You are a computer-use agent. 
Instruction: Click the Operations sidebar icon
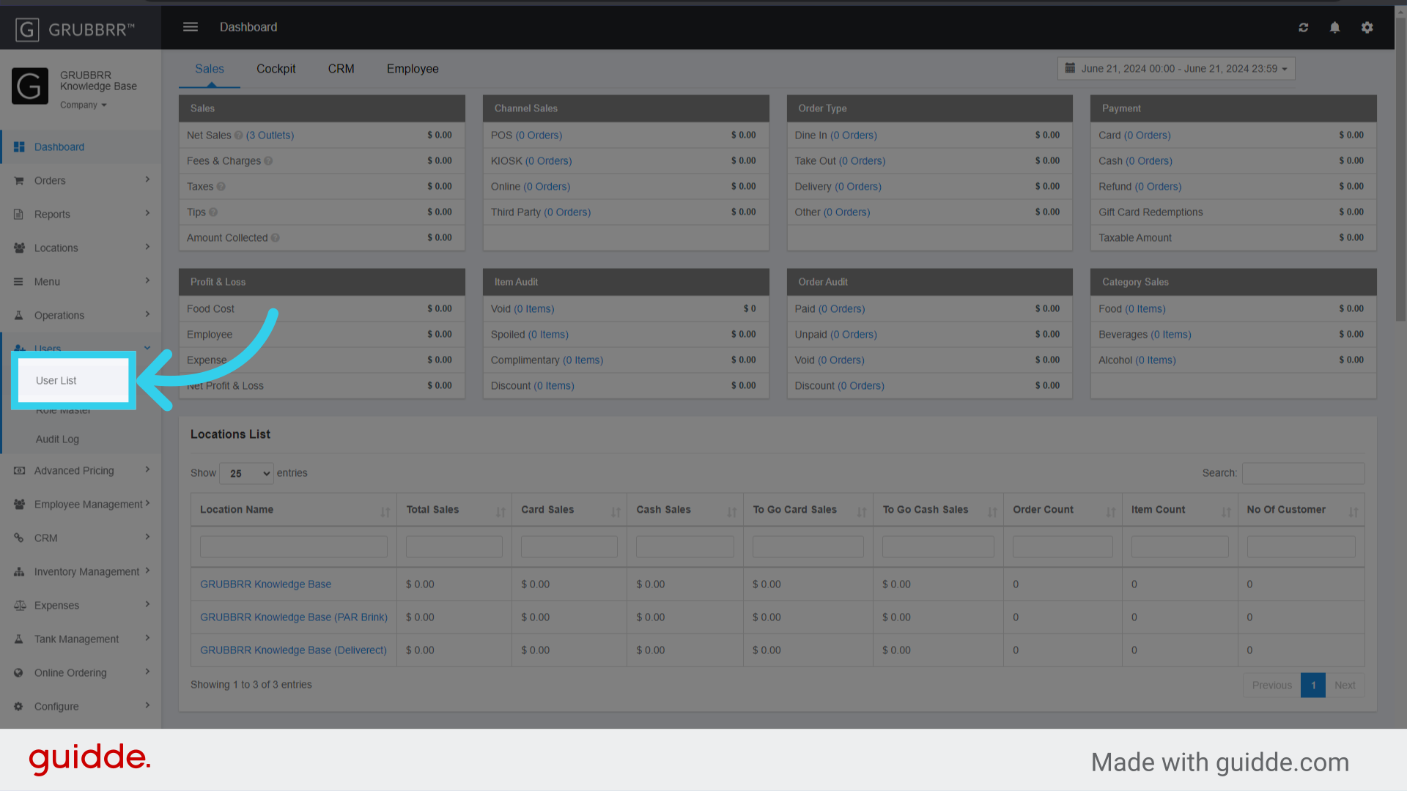pyautogui.click(x=19, y=316)
